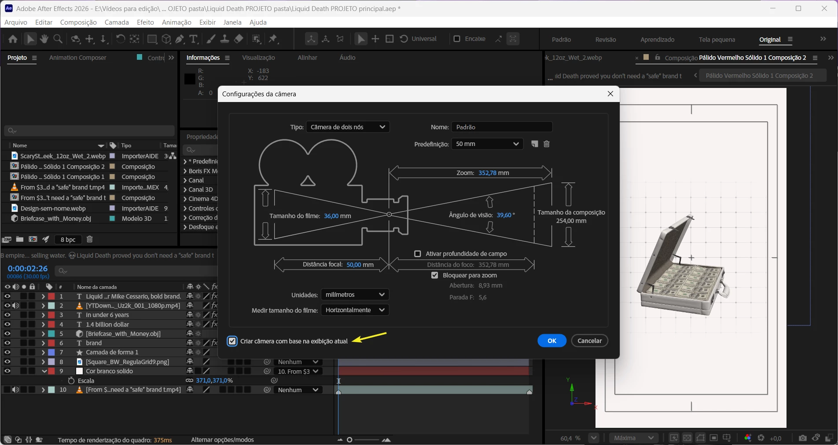Open the Unidades milímetros dropdown
The height and width of the screenshot is (445, 838).
pos(355,295)
